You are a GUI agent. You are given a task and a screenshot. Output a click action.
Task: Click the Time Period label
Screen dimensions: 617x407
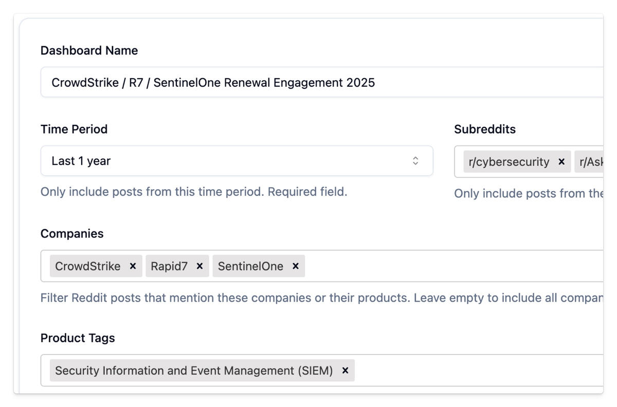[x=74, y=129]
